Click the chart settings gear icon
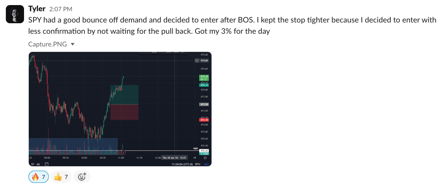This screenshot has width=442, height=188. [x=205, y=158]
